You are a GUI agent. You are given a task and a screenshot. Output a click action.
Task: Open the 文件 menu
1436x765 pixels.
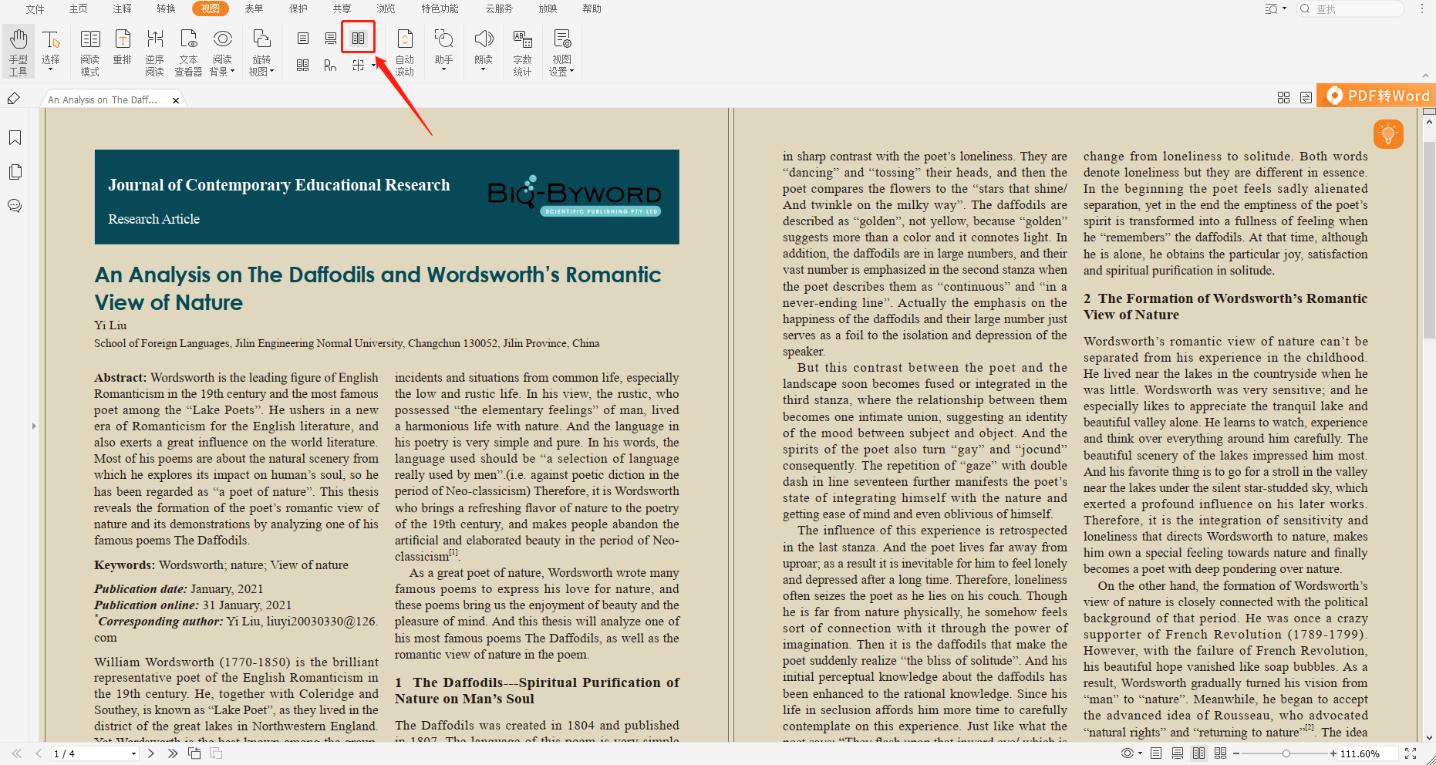click(x=35, y=8)
